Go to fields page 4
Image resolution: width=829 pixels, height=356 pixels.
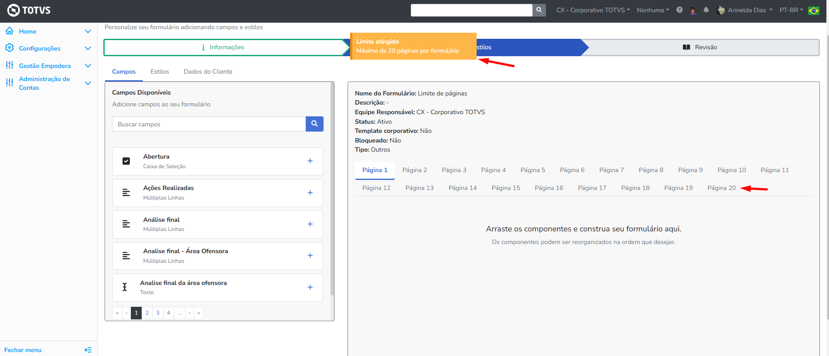[x=168, y=313]
